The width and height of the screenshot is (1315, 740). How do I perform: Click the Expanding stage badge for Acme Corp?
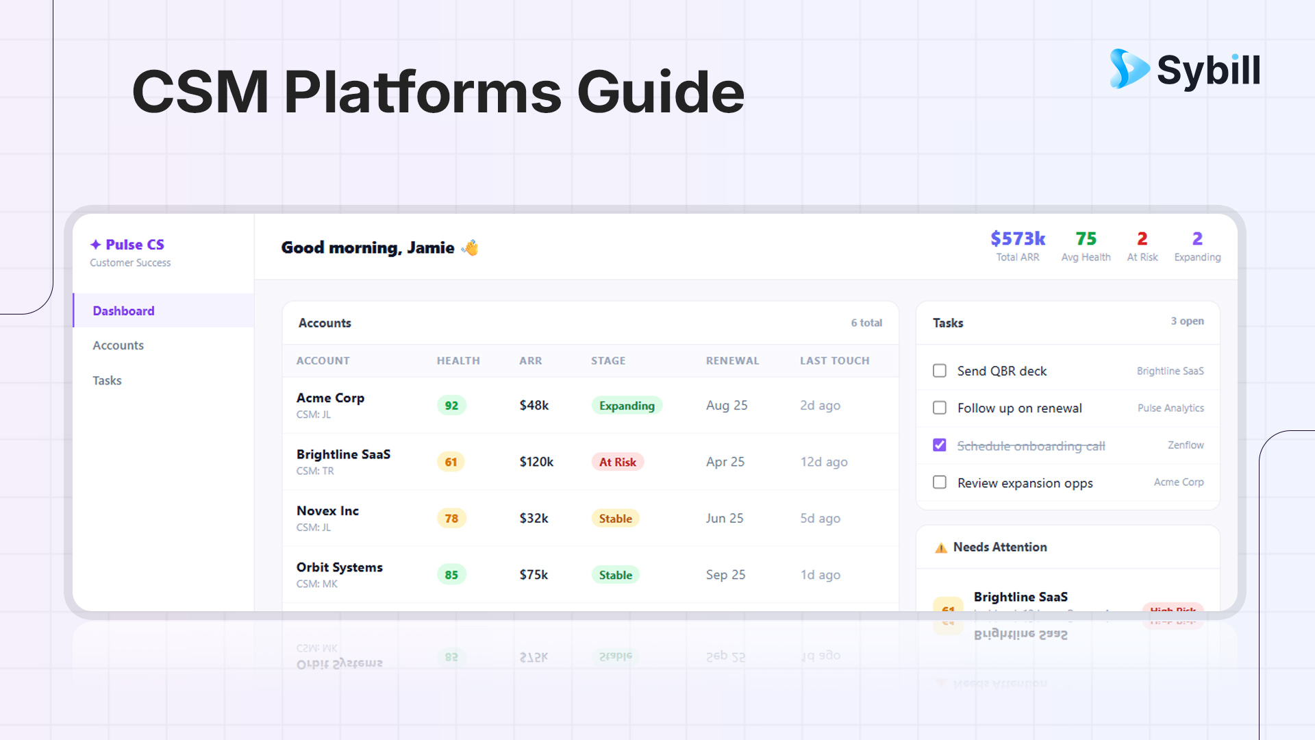click(x=627, y=406)
